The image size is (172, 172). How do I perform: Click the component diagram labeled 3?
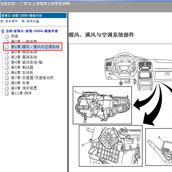tap(159, 147)
